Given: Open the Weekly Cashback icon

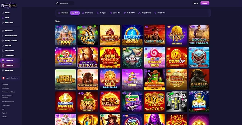Looking at the screenshot, I should pyautogui.click(x=2, y=41).
